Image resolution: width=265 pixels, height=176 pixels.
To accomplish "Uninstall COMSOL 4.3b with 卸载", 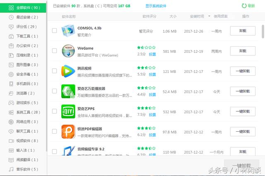I will tap(243, 31).
